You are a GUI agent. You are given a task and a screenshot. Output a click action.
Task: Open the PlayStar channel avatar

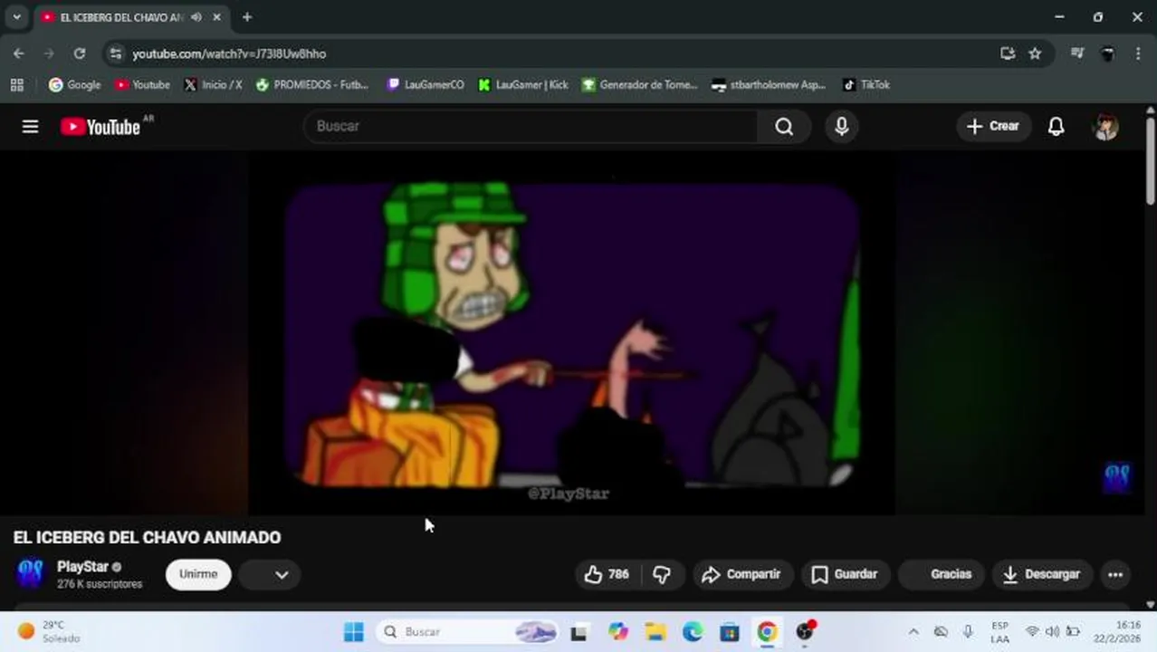pos(30,574)
